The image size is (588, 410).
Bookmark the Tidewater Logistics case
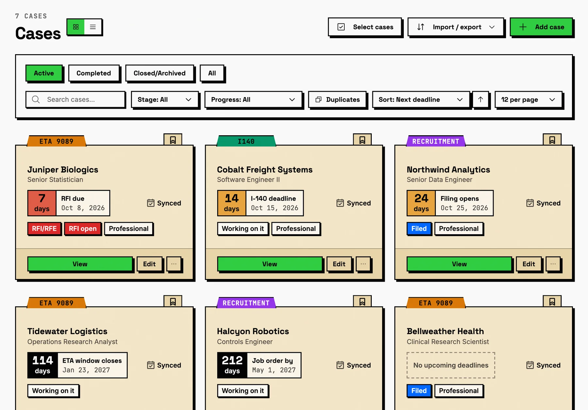[173, 302]
